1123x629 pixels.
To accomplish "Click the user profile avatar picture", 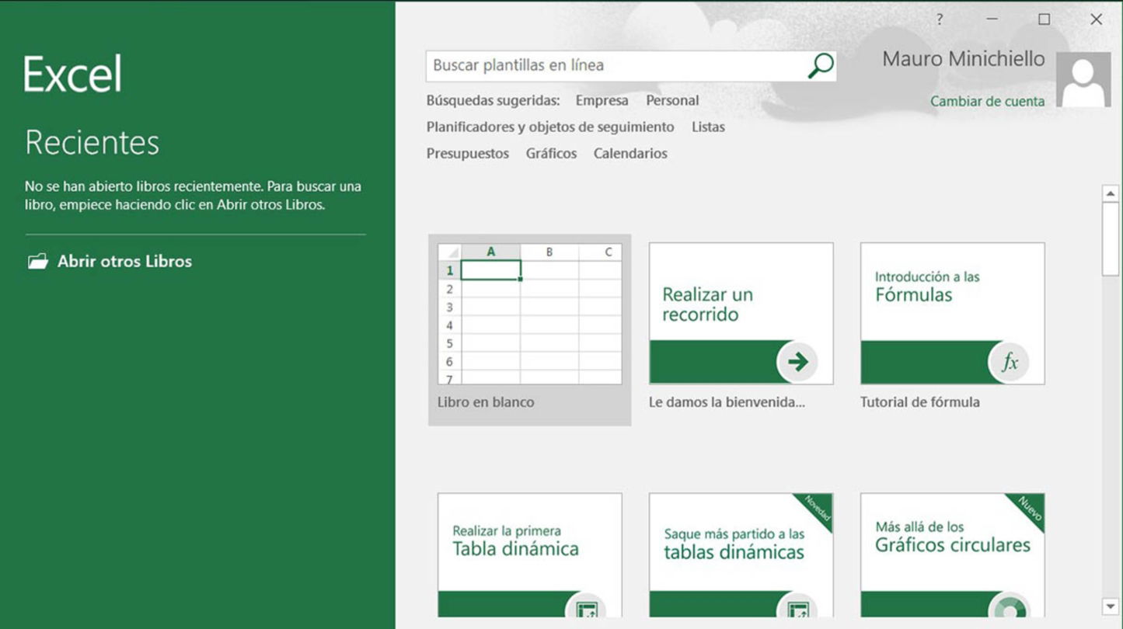I will [1083, 79].
